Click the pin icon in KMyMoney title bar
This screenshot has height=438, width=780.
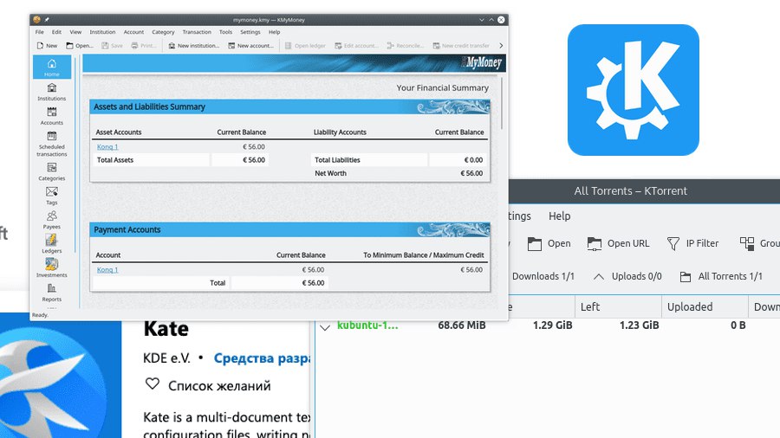(46, 20)
